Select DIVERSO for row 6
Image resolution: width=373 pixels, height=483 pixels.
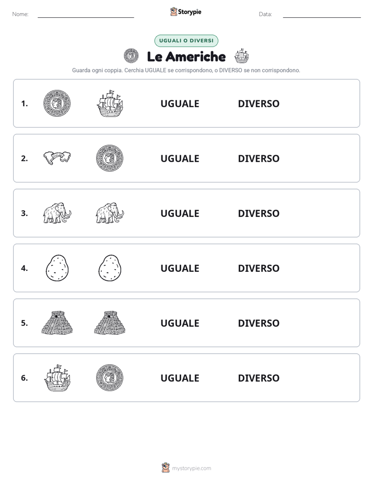coord(259,378)
